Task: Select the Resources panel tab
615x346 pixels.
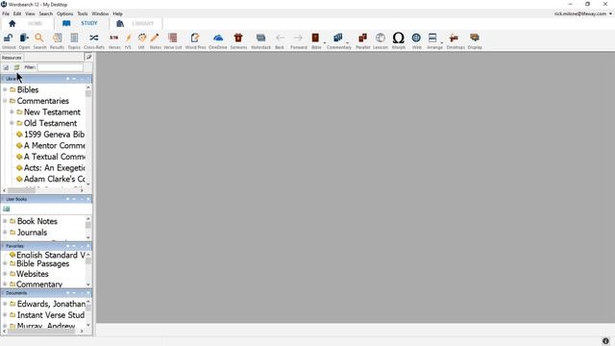Action: point(12,58)
